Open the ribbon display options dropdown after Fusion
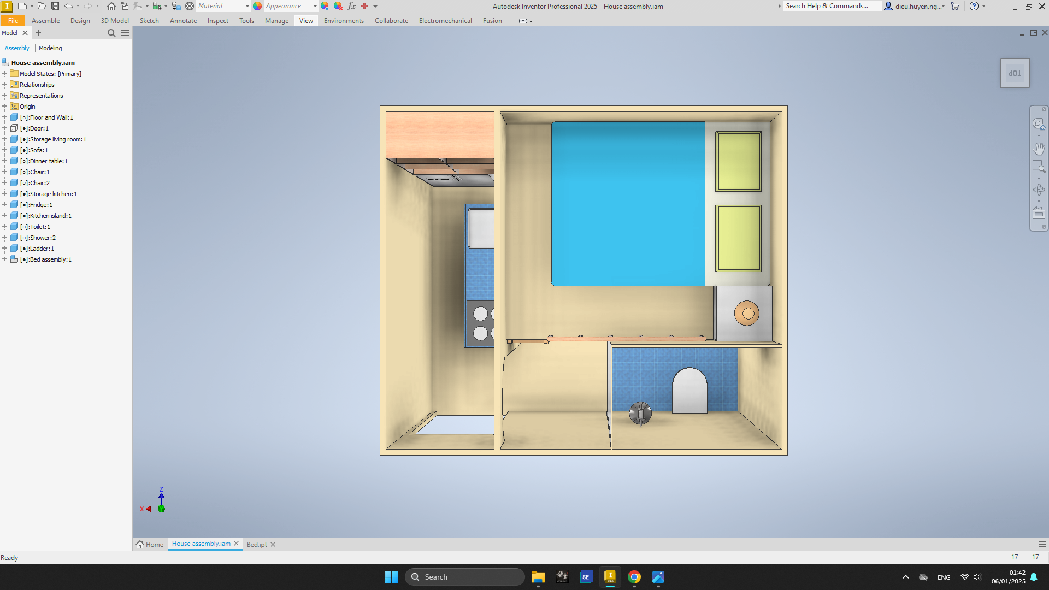 (x=525, y=21)
